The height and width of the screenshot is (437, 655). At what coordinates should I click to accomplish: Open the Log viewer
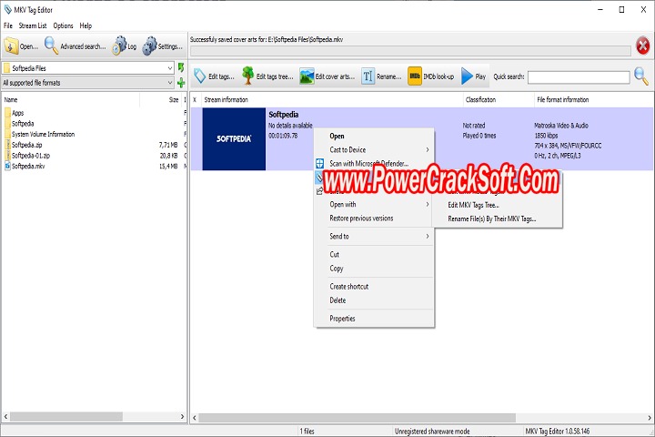(119, 46)
